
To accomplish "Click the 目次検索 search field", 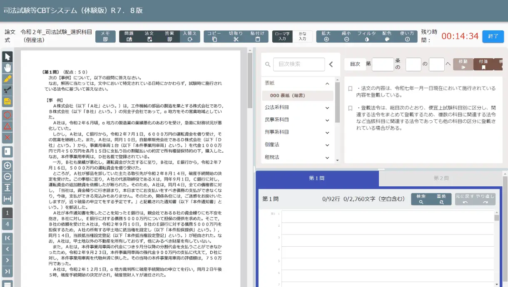I will 299,64.
